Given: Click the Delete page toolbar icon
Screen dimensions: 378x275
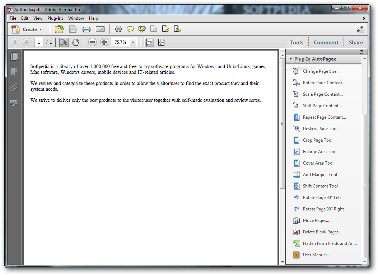Looking at the screenshot, I should tap(154, 29).
